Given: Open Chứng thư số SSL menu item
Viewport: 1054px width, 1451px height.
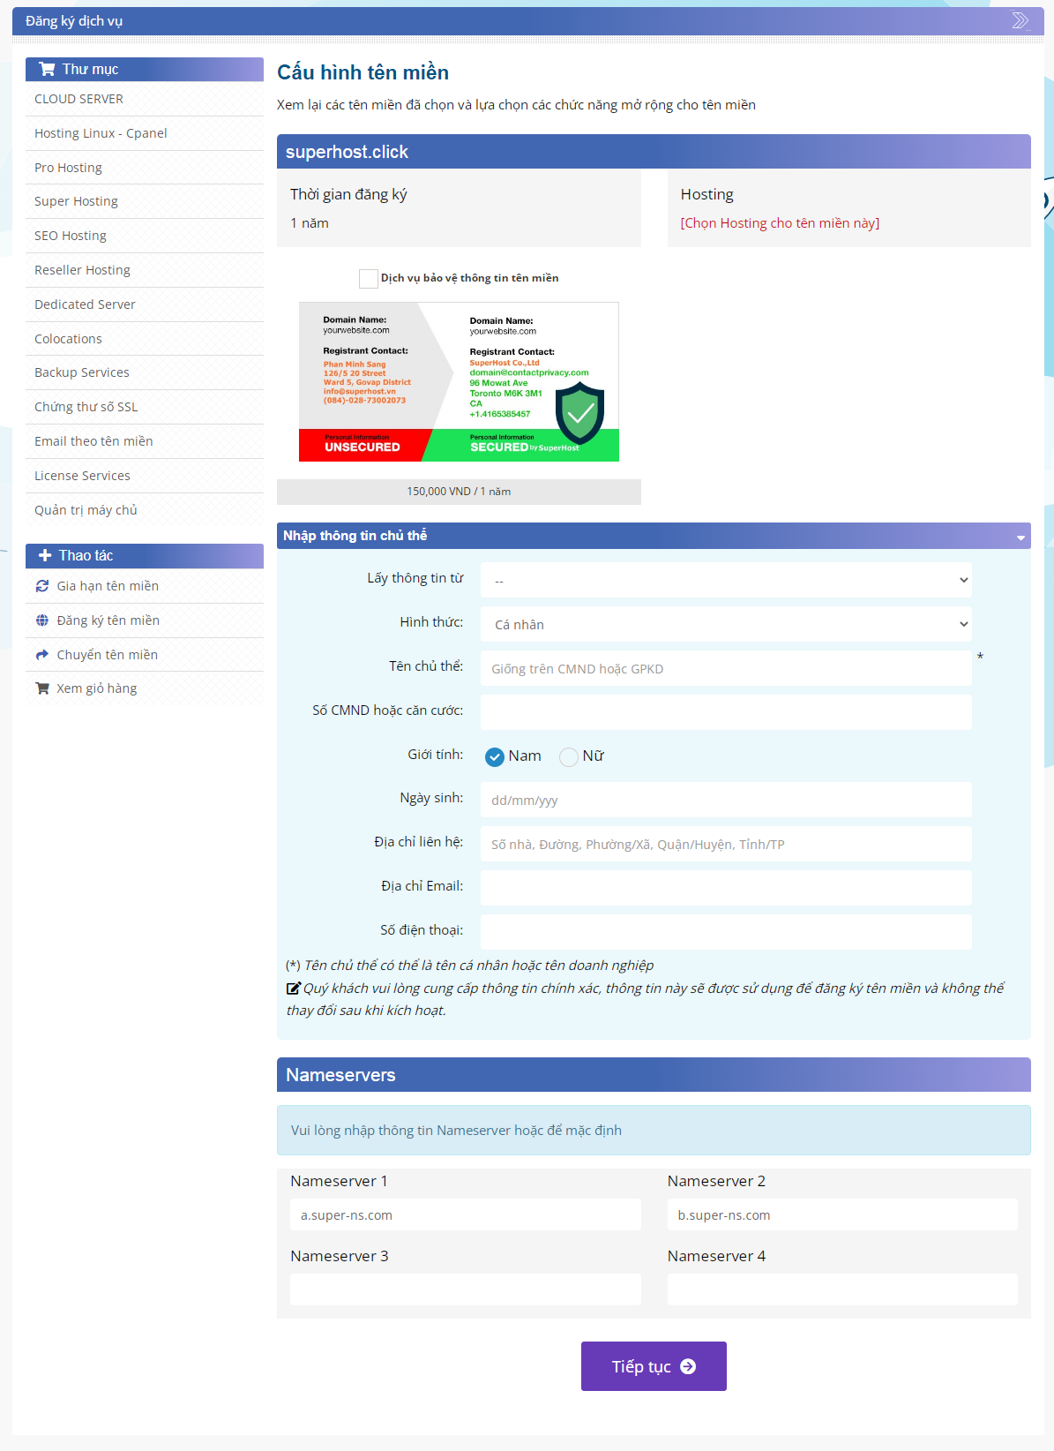Looking at the screenshot, I should pos(86,407).
